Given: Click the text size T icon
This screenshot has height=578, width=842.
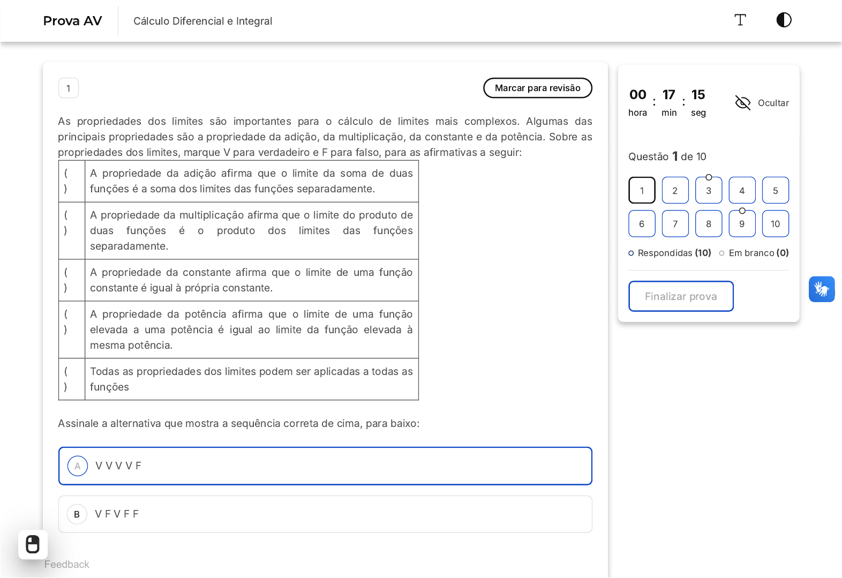Looking at the screenshot, I should [740, 20].
